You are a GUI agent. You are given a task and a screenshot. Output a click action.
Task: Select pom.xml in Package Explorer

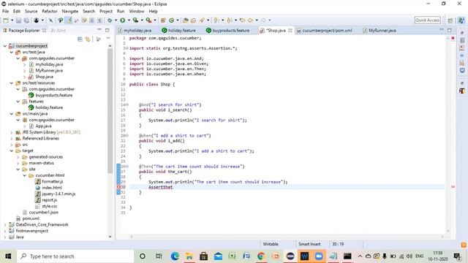31,218
